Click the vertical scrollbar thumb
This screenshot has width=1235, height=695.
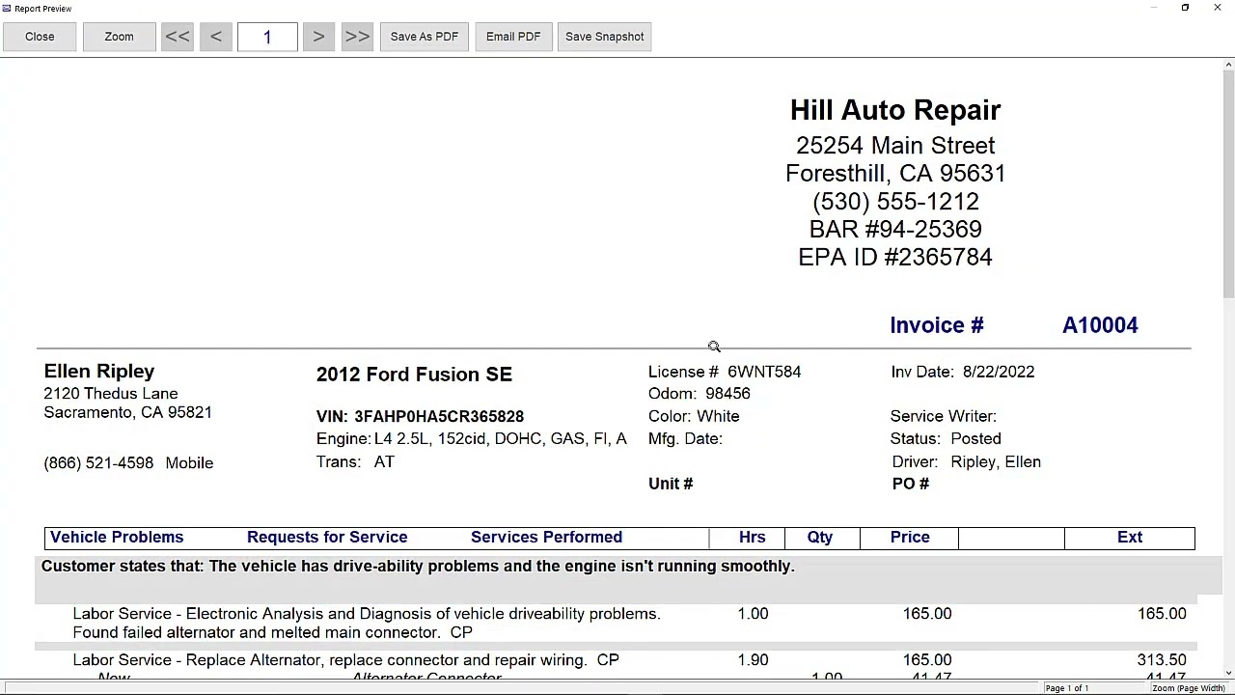tap(1228, 183)
